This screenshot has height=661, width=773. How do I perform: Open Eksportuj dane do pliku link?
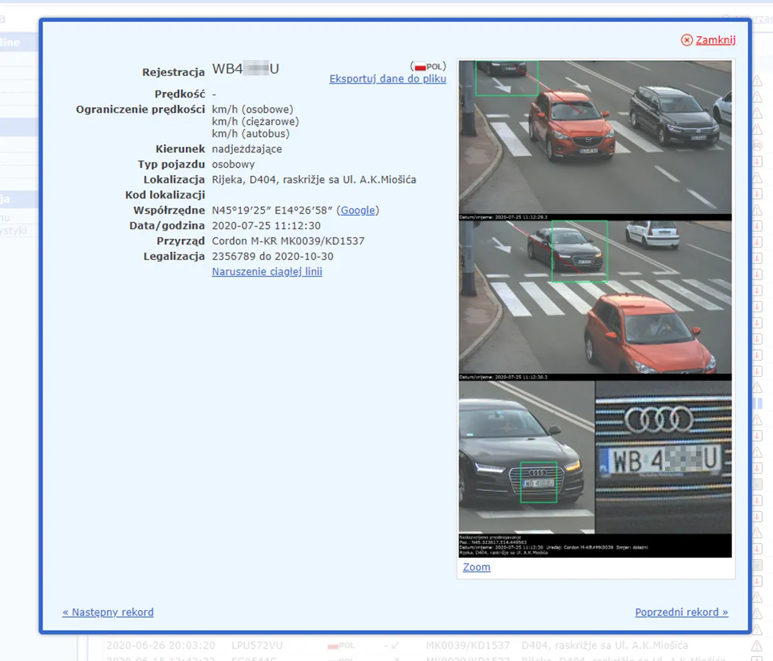(x=387, y=79)
